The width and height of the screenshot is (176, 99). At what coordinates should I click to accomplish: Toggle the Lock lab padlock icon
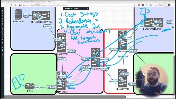[2, 42]
